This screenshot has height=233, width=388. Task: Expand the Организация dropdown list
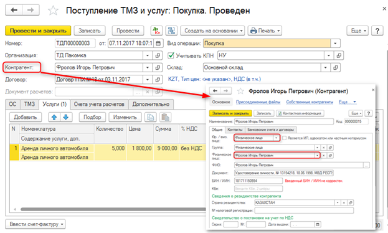[x=148, y=55]
